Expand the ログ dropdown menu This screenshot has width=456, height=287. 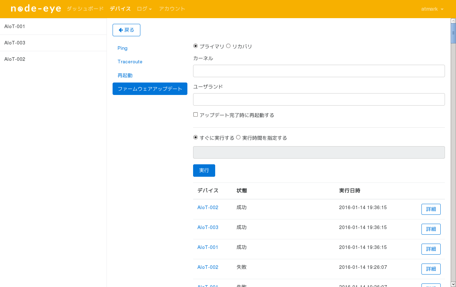144,9
